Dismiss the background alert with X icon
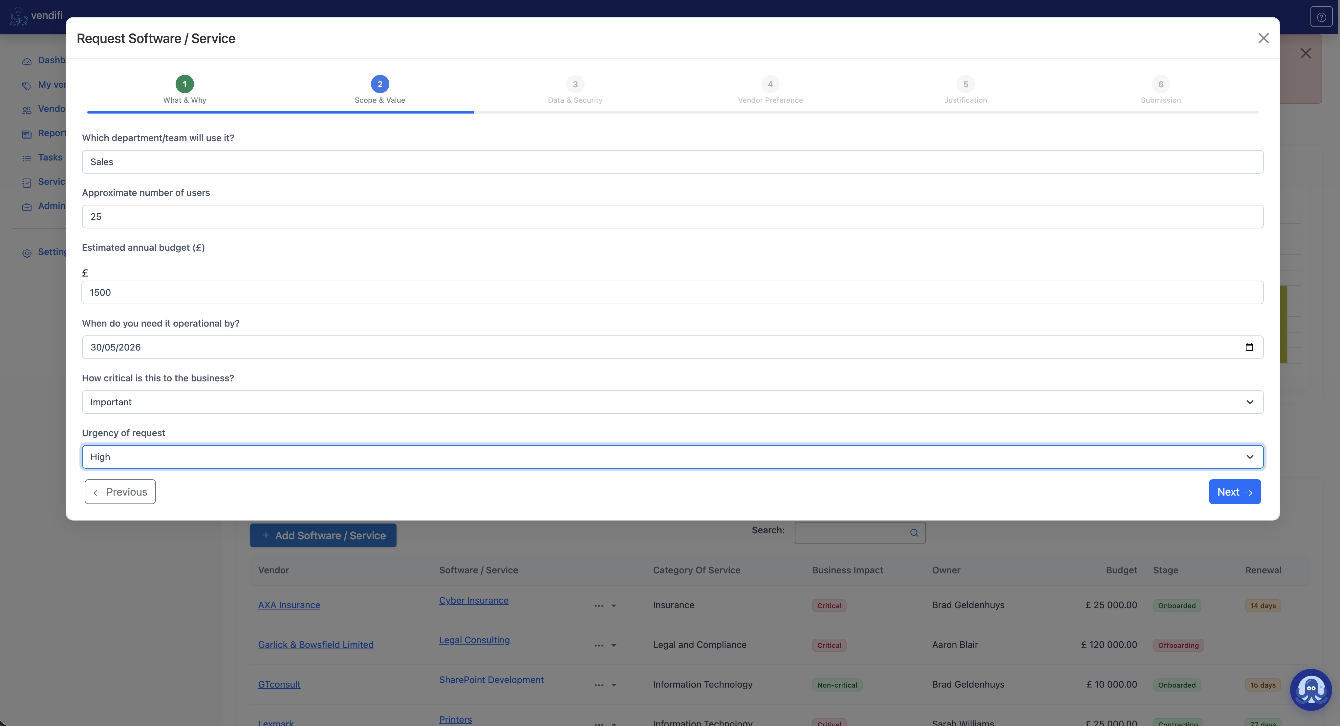The height and width of the screenshot is (726, 1340). [1306, 53]
